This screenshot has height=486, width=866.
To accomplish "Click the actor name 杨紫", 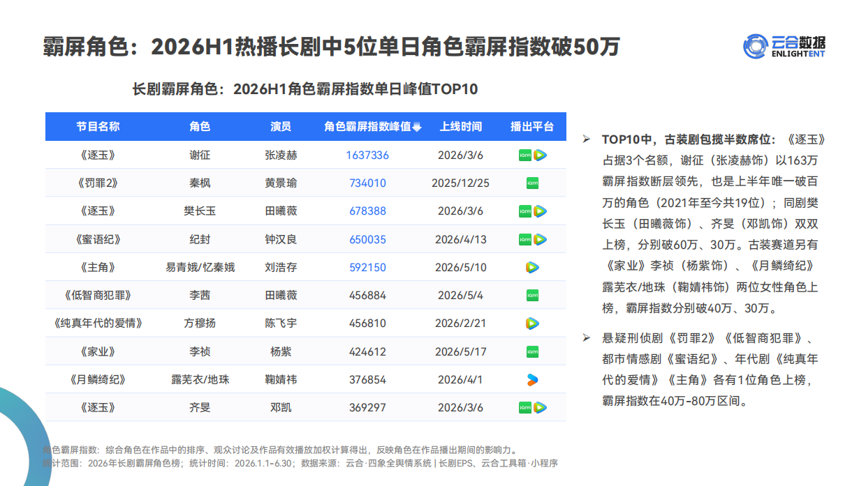I will [x=281, y=351].
